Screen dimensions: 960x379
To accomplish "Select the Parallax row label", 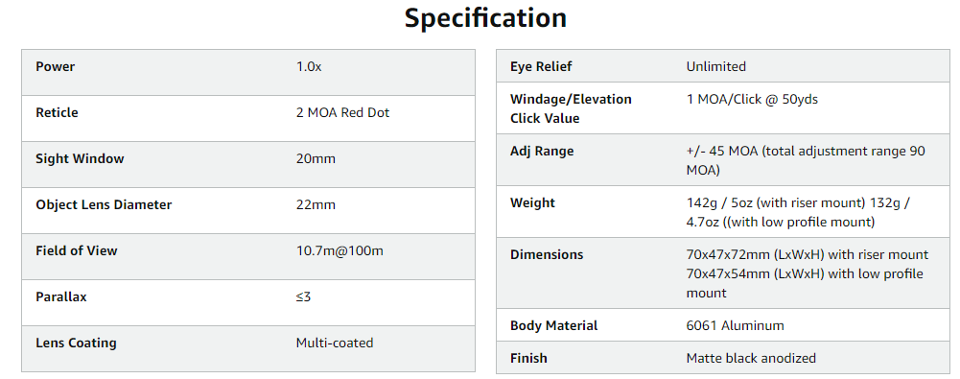I will coord(61,296).
